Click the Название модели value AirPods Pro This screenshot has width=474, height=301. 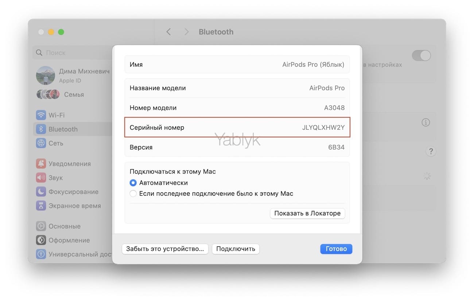[x=327, y=88]
